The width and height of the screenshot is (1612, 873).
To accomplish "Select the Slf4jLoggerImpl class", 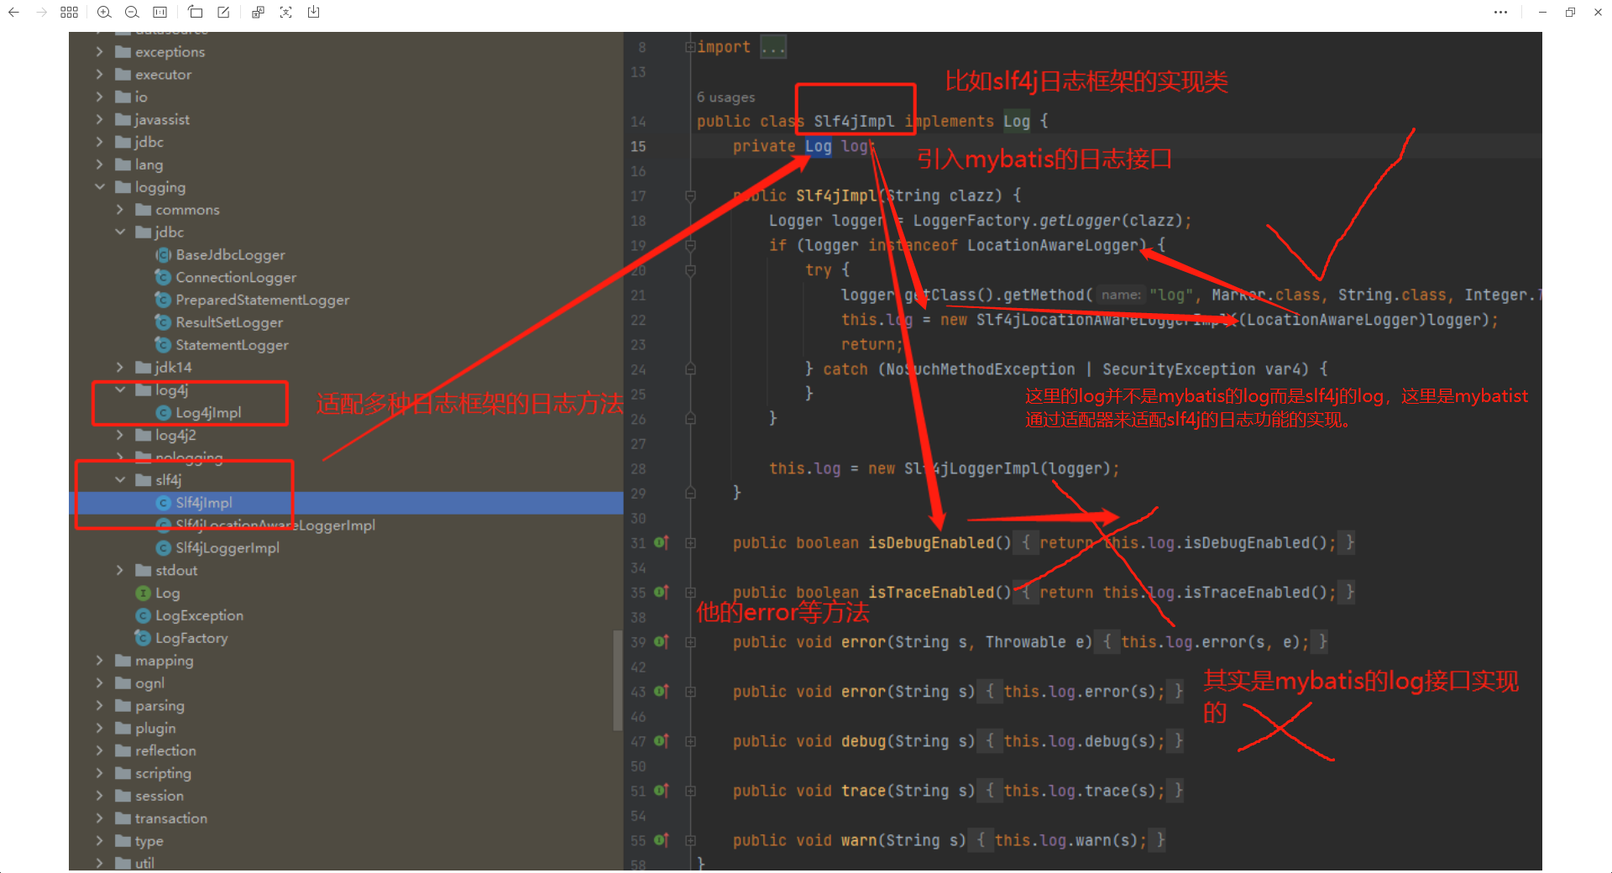I will [228, 548].
